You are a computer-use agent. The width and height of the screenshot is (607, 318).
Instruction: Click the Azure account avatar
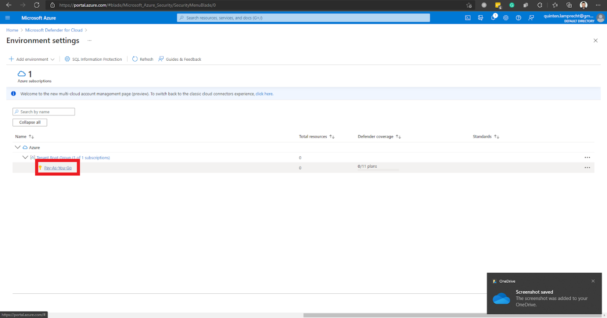(600, 18)
